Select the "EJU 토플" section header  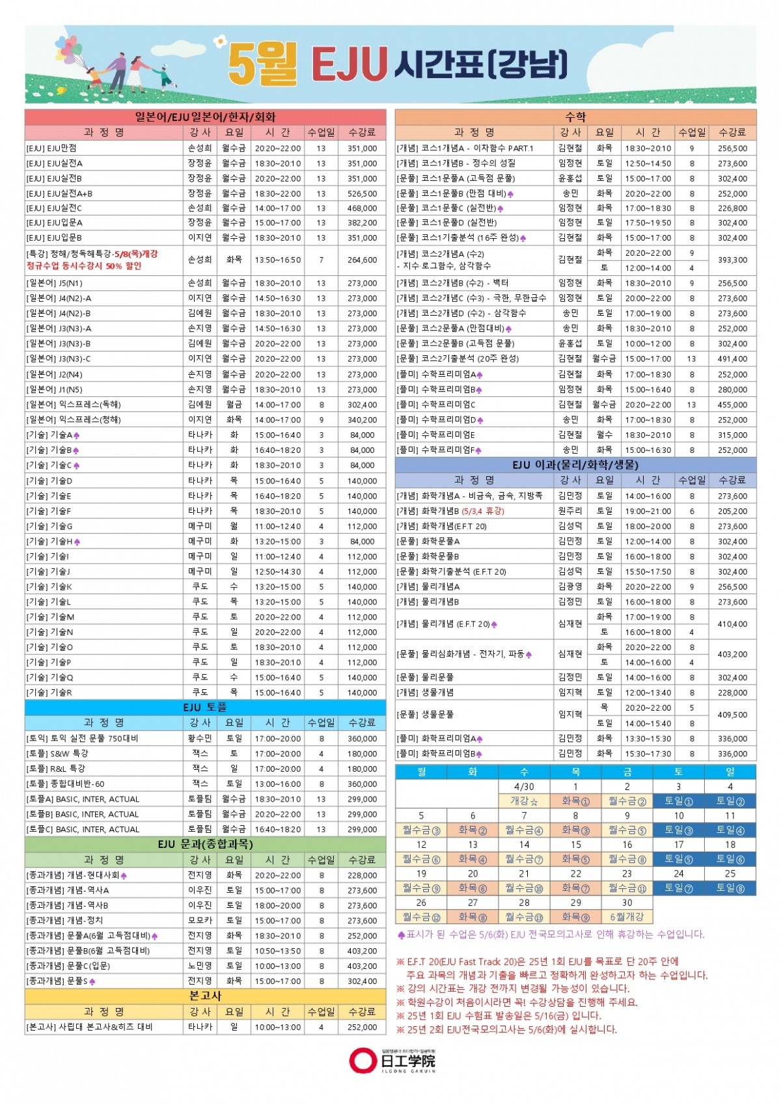point(205,707)
